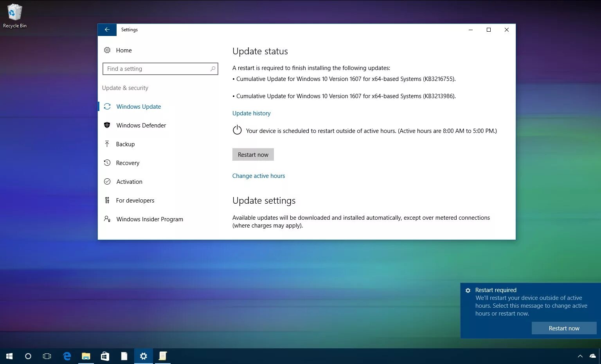Screen dimensions: 601x364
Task: Maximize the Settings window
Action: (x=489, y=30)
